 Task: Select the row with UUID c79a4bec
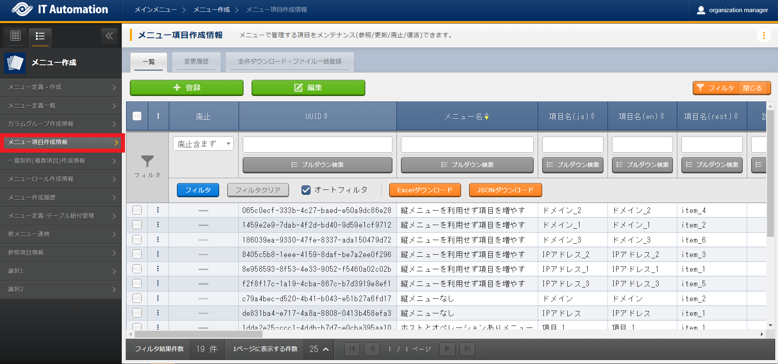click(137, 298)
